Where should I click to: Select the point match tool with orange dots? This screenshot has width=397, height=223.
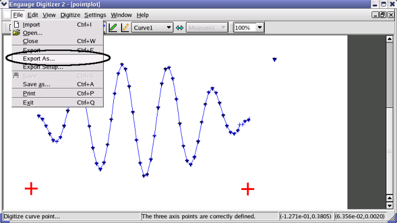[x=125, y=28]
